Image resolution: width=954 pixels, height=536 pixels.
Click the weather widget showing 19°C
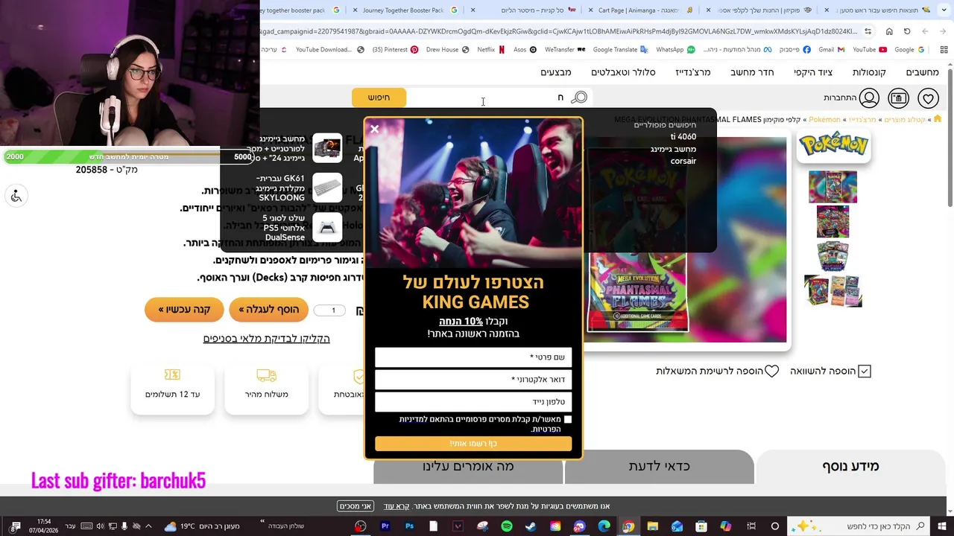201,526
